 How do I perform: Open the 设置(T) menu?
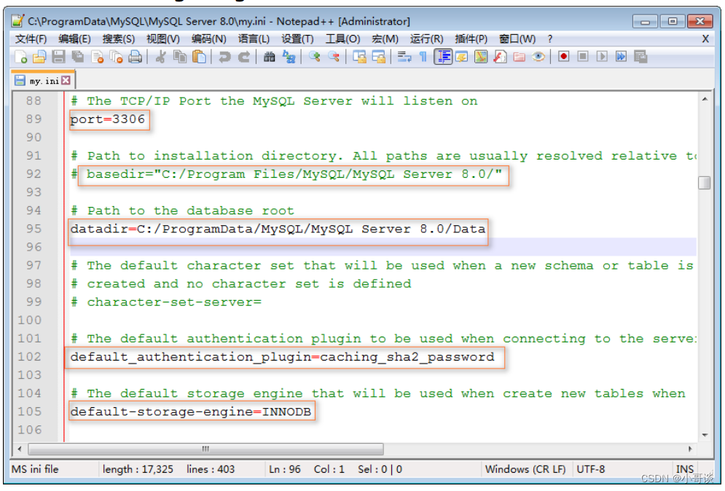click(x=297, y=39)
